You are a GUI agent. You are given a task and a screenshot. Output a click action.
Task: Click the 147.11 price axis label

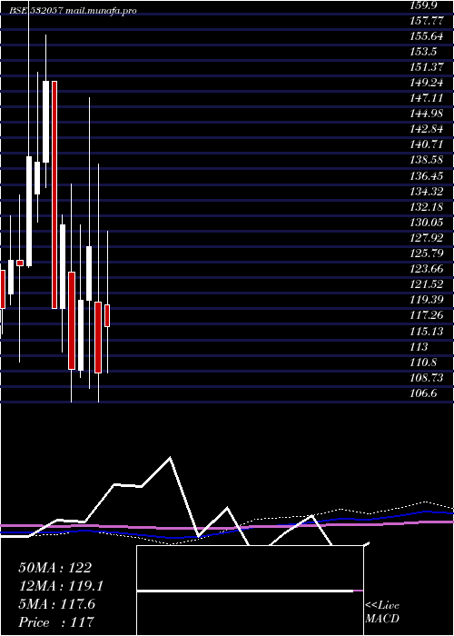point(428,98)
